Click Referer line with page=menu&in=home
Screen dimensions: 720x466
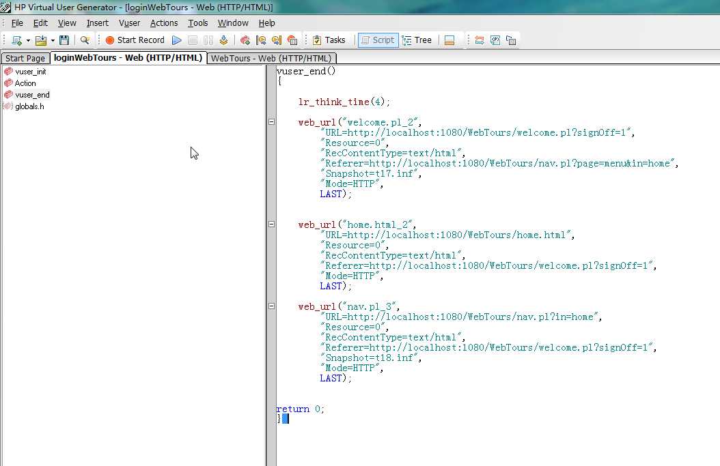click(x=499, y=163)
